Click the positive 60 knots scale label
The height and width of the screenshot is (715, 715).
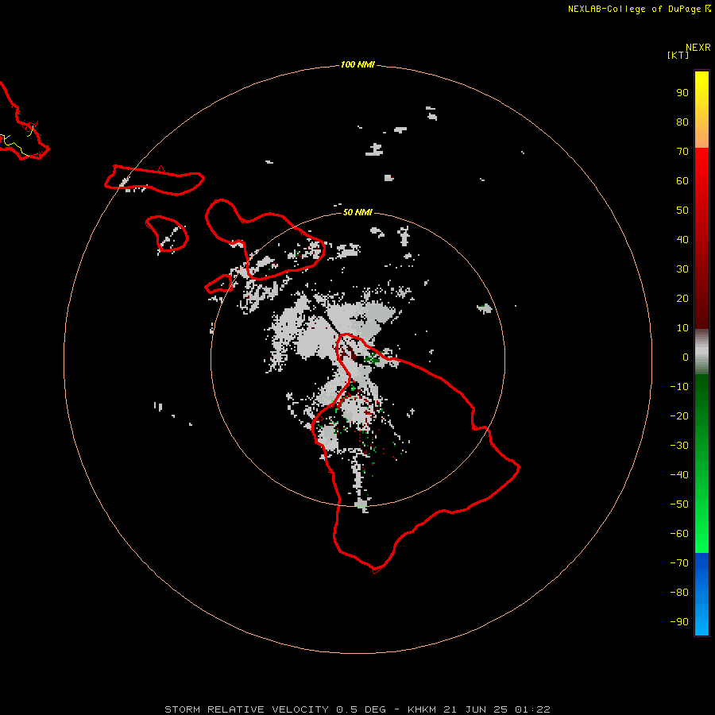pos(682,181)
